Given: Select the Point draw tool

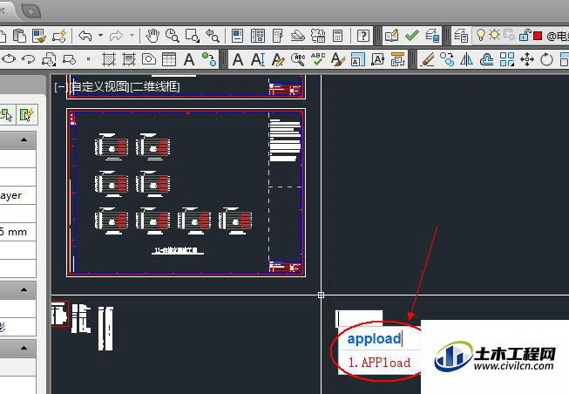Looking at the screenshot, I should [88, 58].
